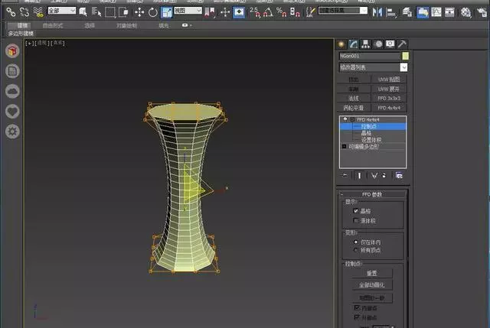Open the 修改器列表 modifier list dropdown
This screenshot has height=328, width=490.
(373, 67)
